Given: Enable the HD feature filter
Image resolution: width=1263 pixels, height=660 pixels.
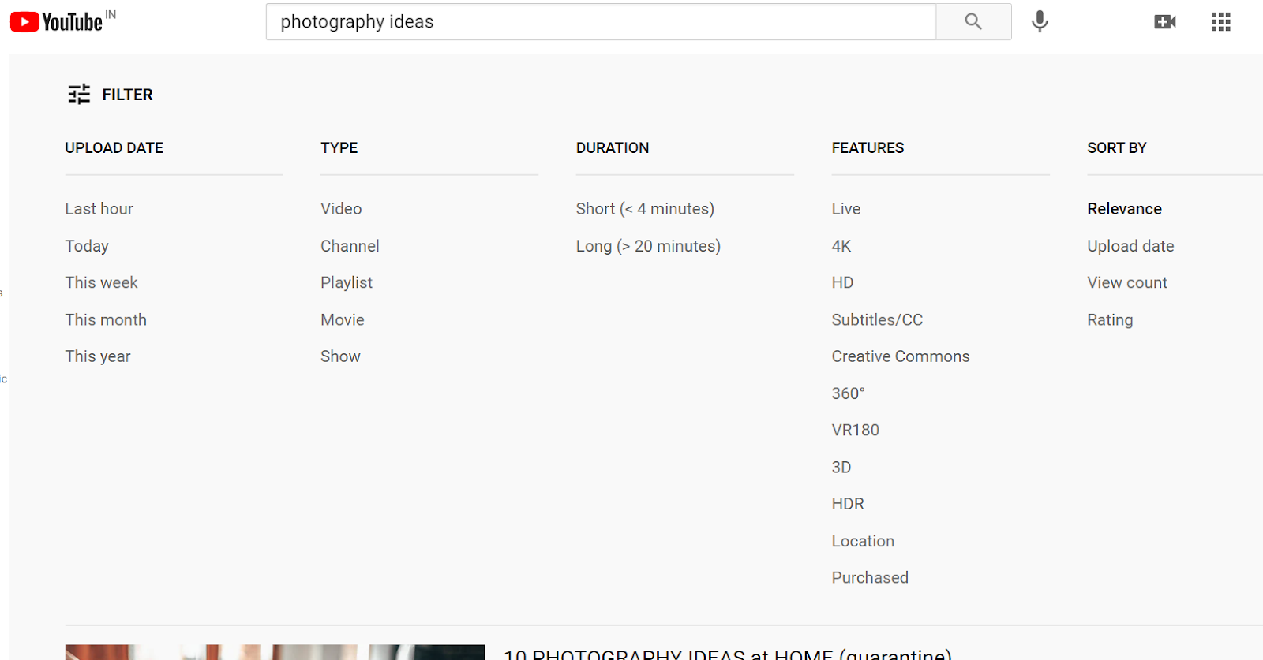Looking at the screenshot, I should 842,282.
